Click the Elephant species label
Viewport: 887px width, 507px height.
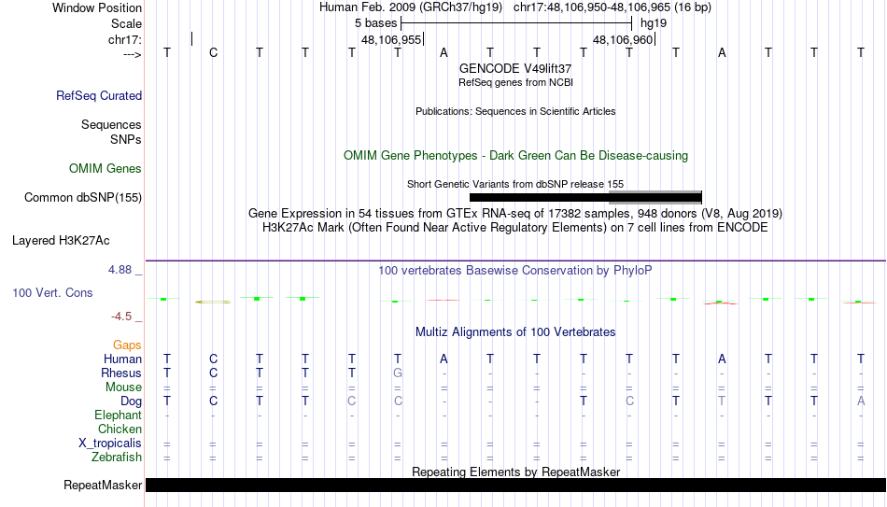(x=119, y=415)
